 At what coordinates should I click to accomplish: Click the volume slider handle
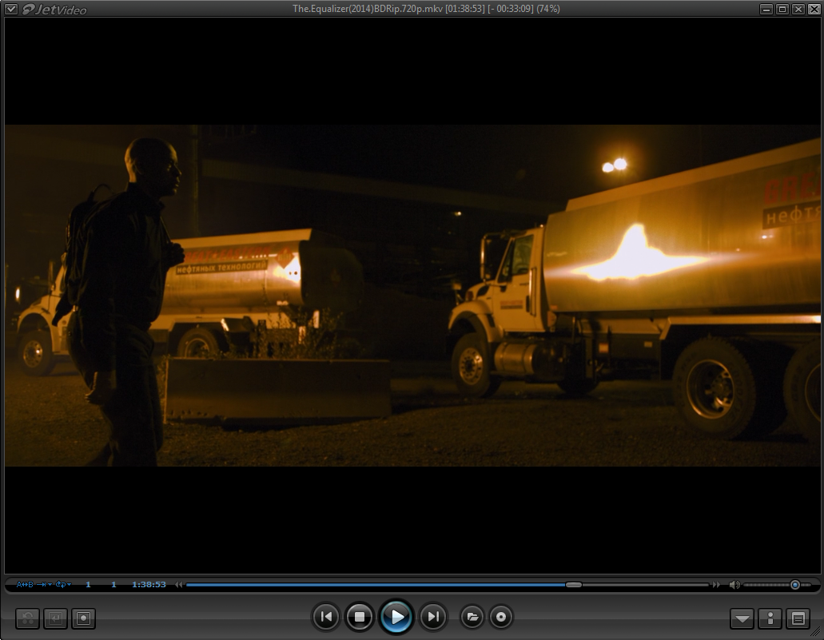[794, 585]
